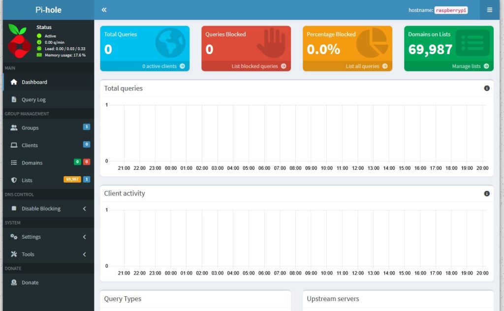Click 'Manage lists' link
This screenshot has width=504, height=311.
pyautogui.click(x=470, y=66)
